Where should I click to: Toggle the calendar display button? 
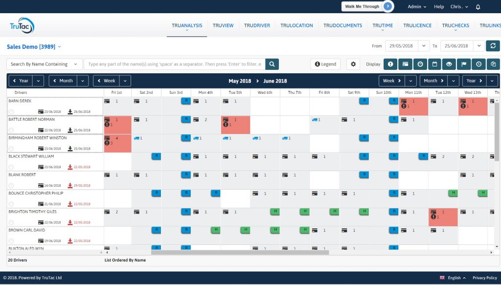click(x=434, y=64)
